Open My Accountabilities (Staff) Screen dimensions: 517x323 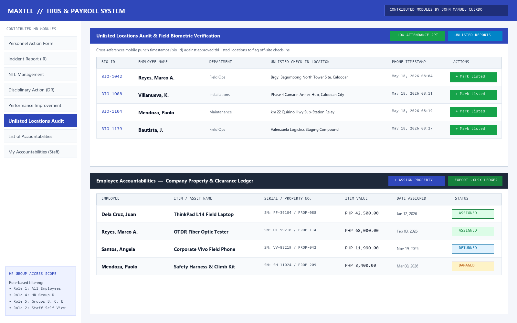[x=40, y=151]
